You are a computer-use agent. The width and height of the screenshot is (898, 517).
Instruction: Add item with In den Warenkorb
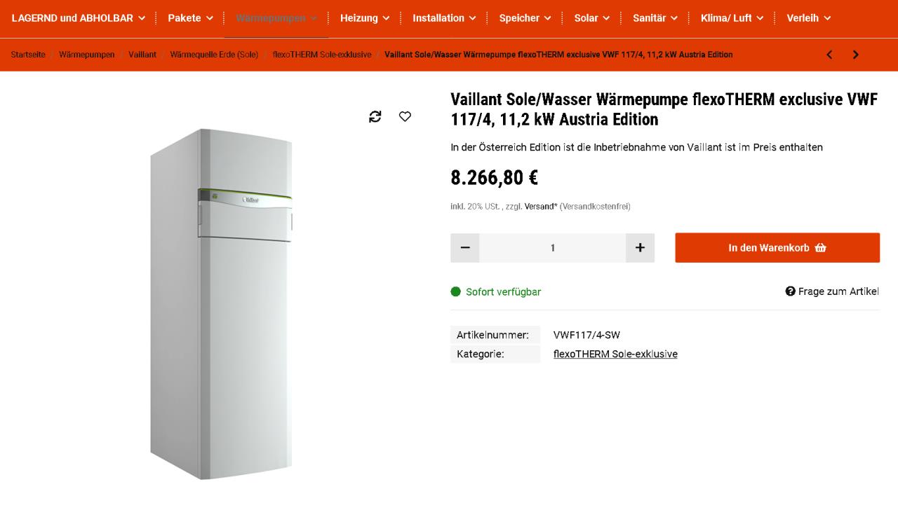[x=777, y=248]
